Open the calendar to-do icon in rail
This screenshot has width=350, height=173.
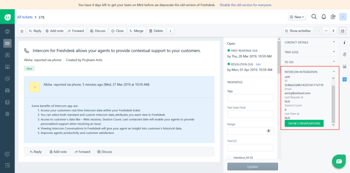click(x=344, y=66)
